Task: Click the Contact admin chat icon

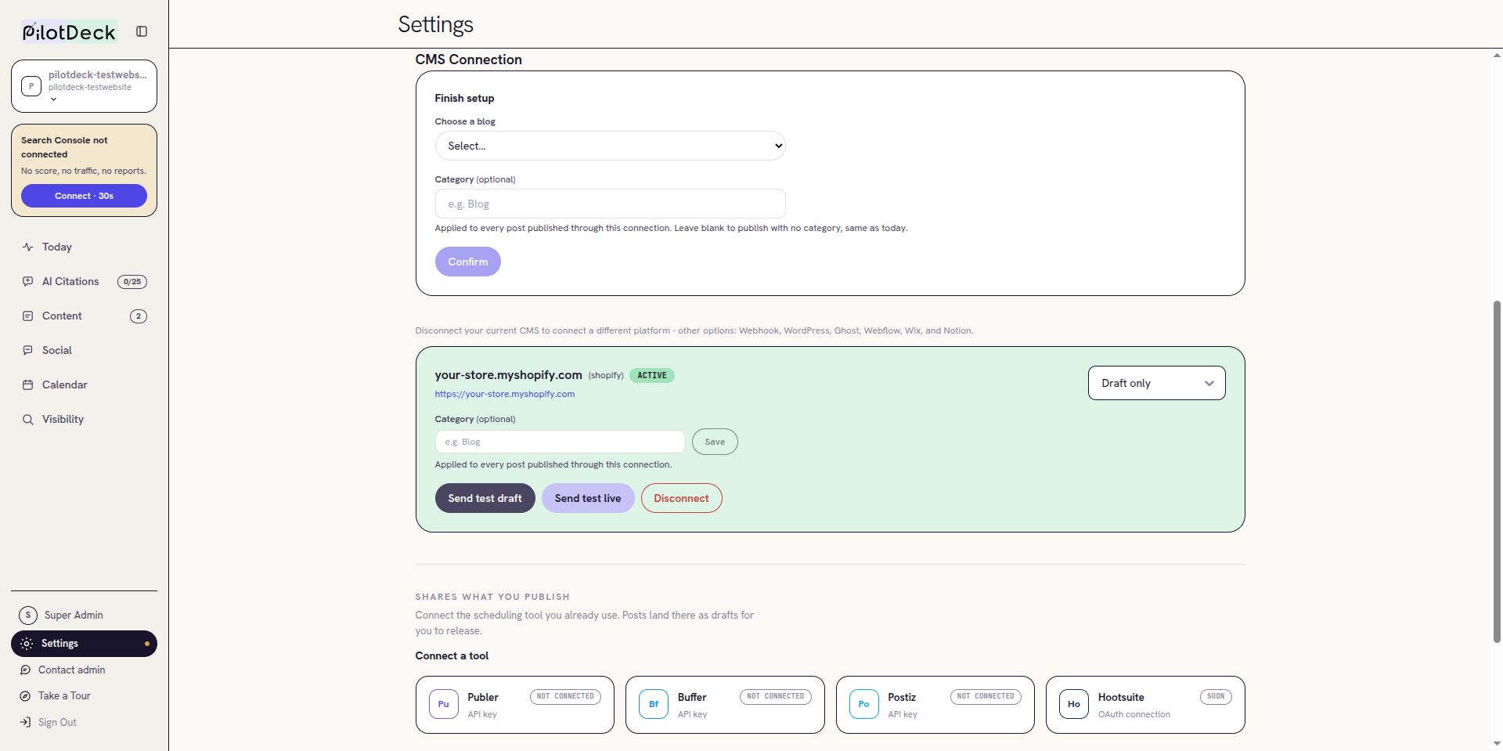Action: [x=25, y=670]
